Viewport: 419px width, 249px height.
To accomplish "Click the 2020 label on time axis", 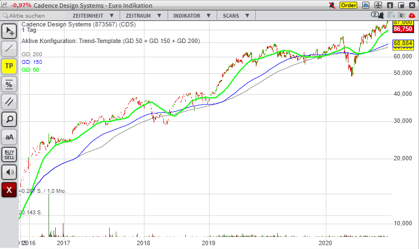I will pyautogui.click(x=325, y=243).
